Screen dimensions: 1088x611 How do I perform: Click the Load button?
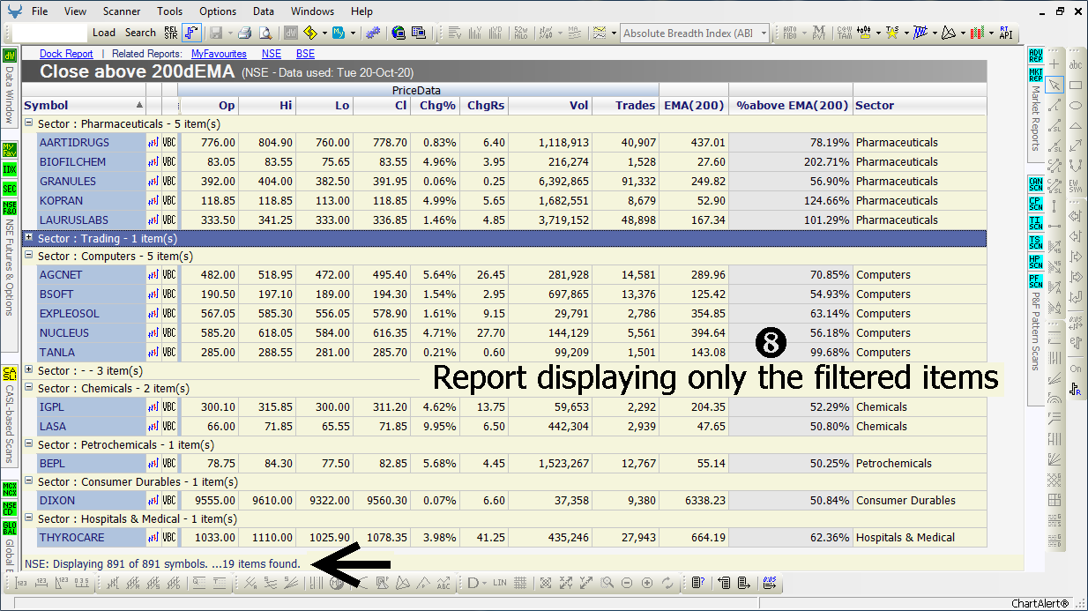point(104,33)
